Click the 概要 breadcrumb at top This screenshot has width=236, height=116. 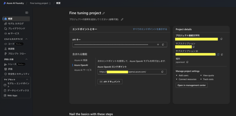[x=58, y=3]
